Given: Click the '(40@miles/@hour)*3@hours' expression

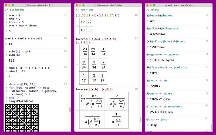Looking at the screenshot, I should (166, 42).
